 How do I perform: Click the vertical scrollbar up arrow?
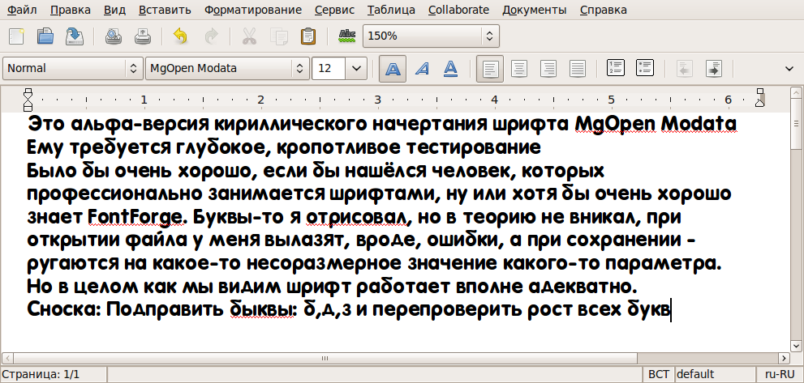797,93
